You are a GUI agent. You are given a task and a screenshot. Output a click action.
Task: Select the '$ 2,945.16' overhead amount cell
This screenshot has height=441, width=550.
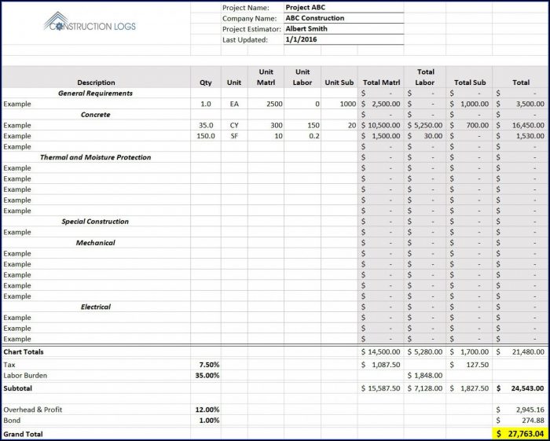click(520, 410)
